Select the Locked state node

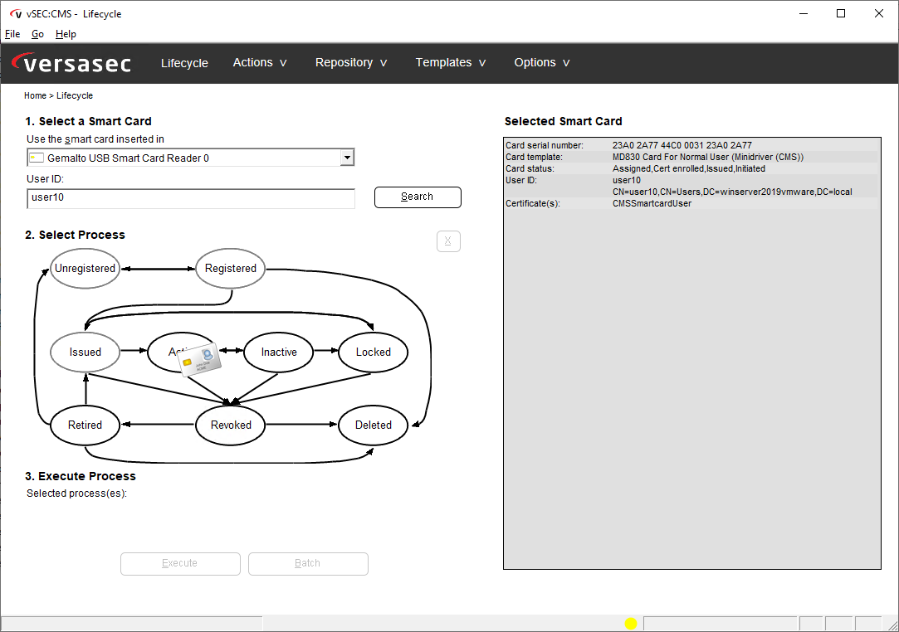tap(374, 352)
